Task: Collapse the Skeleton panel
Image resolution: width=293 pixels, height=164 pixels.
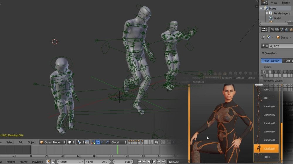Action: click(263, 53)
